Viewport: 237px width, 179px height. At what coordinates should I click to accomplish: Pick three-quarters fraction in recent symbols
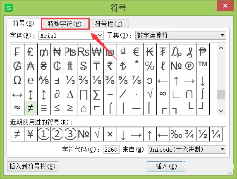tap(189, 134)
